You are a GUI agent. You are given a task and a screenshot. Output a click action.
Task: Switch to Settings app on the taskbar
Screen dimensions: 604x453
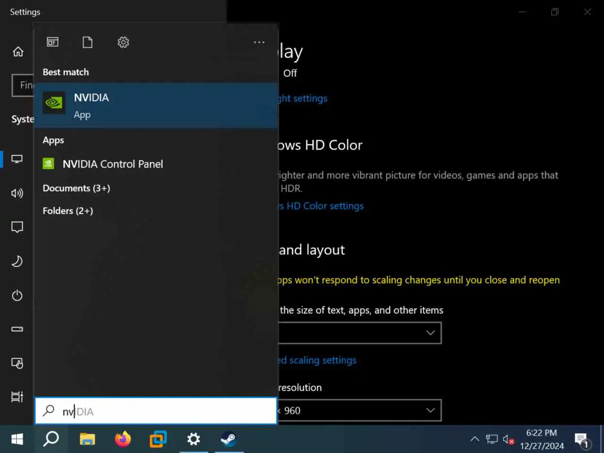(193, 439)
